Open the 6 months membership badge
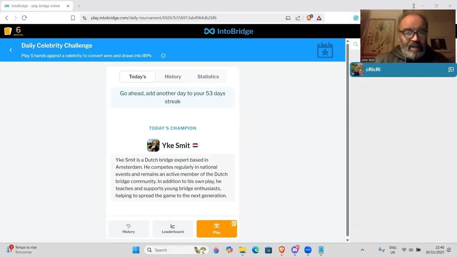The image size is (457, 257). click(14, 31)
